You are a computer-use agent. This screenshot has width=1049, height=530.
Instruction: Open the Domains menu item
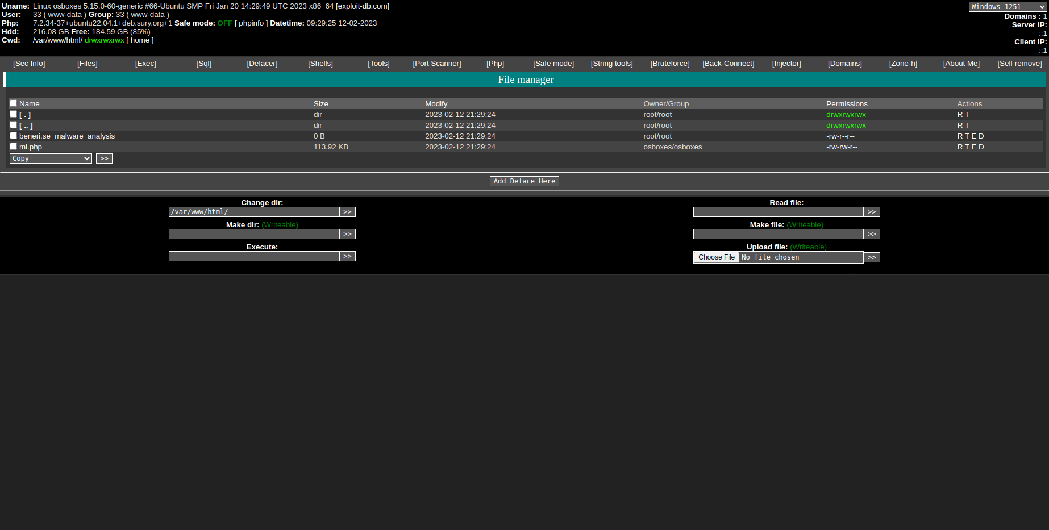pyautogui.click(x=845, y=64)
